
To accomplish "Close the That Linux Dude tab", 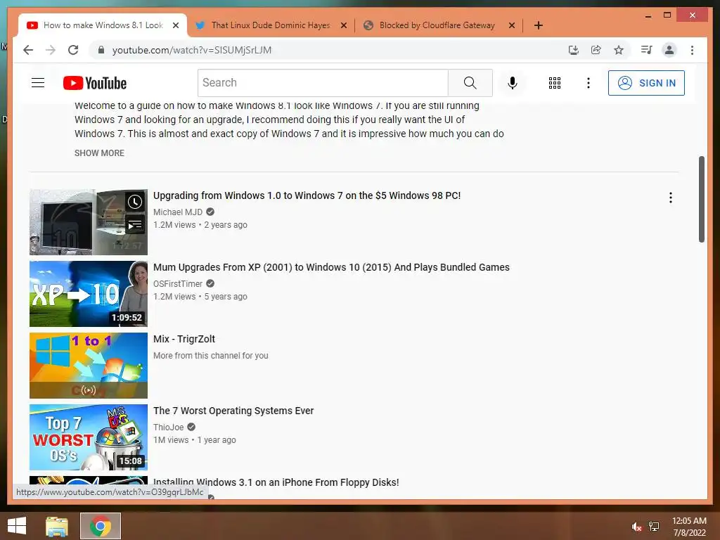I will pyautogui.click(x=343, y=25).
